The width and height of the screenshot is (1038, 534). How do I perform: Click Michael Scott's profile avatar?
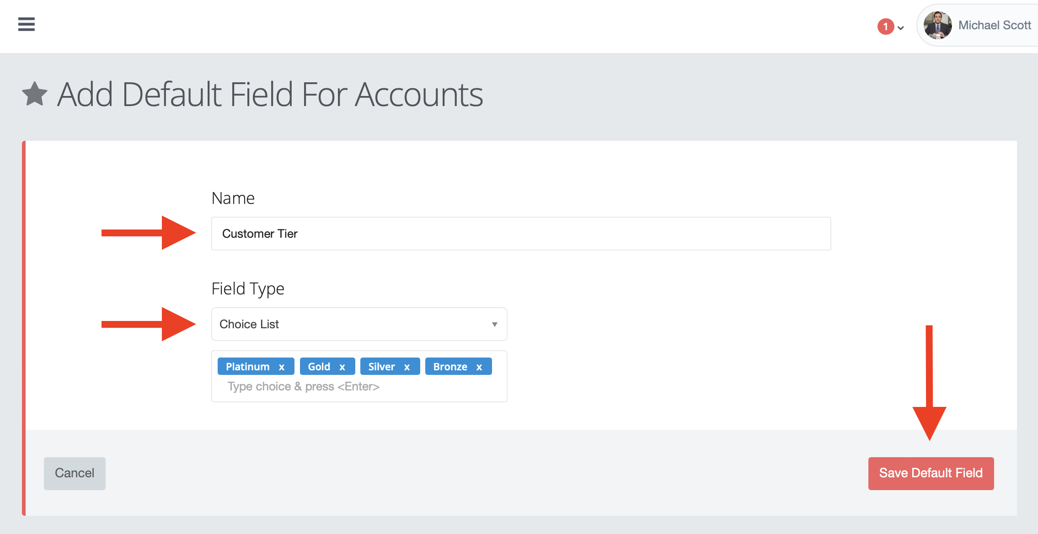click(x=938, y=25)
